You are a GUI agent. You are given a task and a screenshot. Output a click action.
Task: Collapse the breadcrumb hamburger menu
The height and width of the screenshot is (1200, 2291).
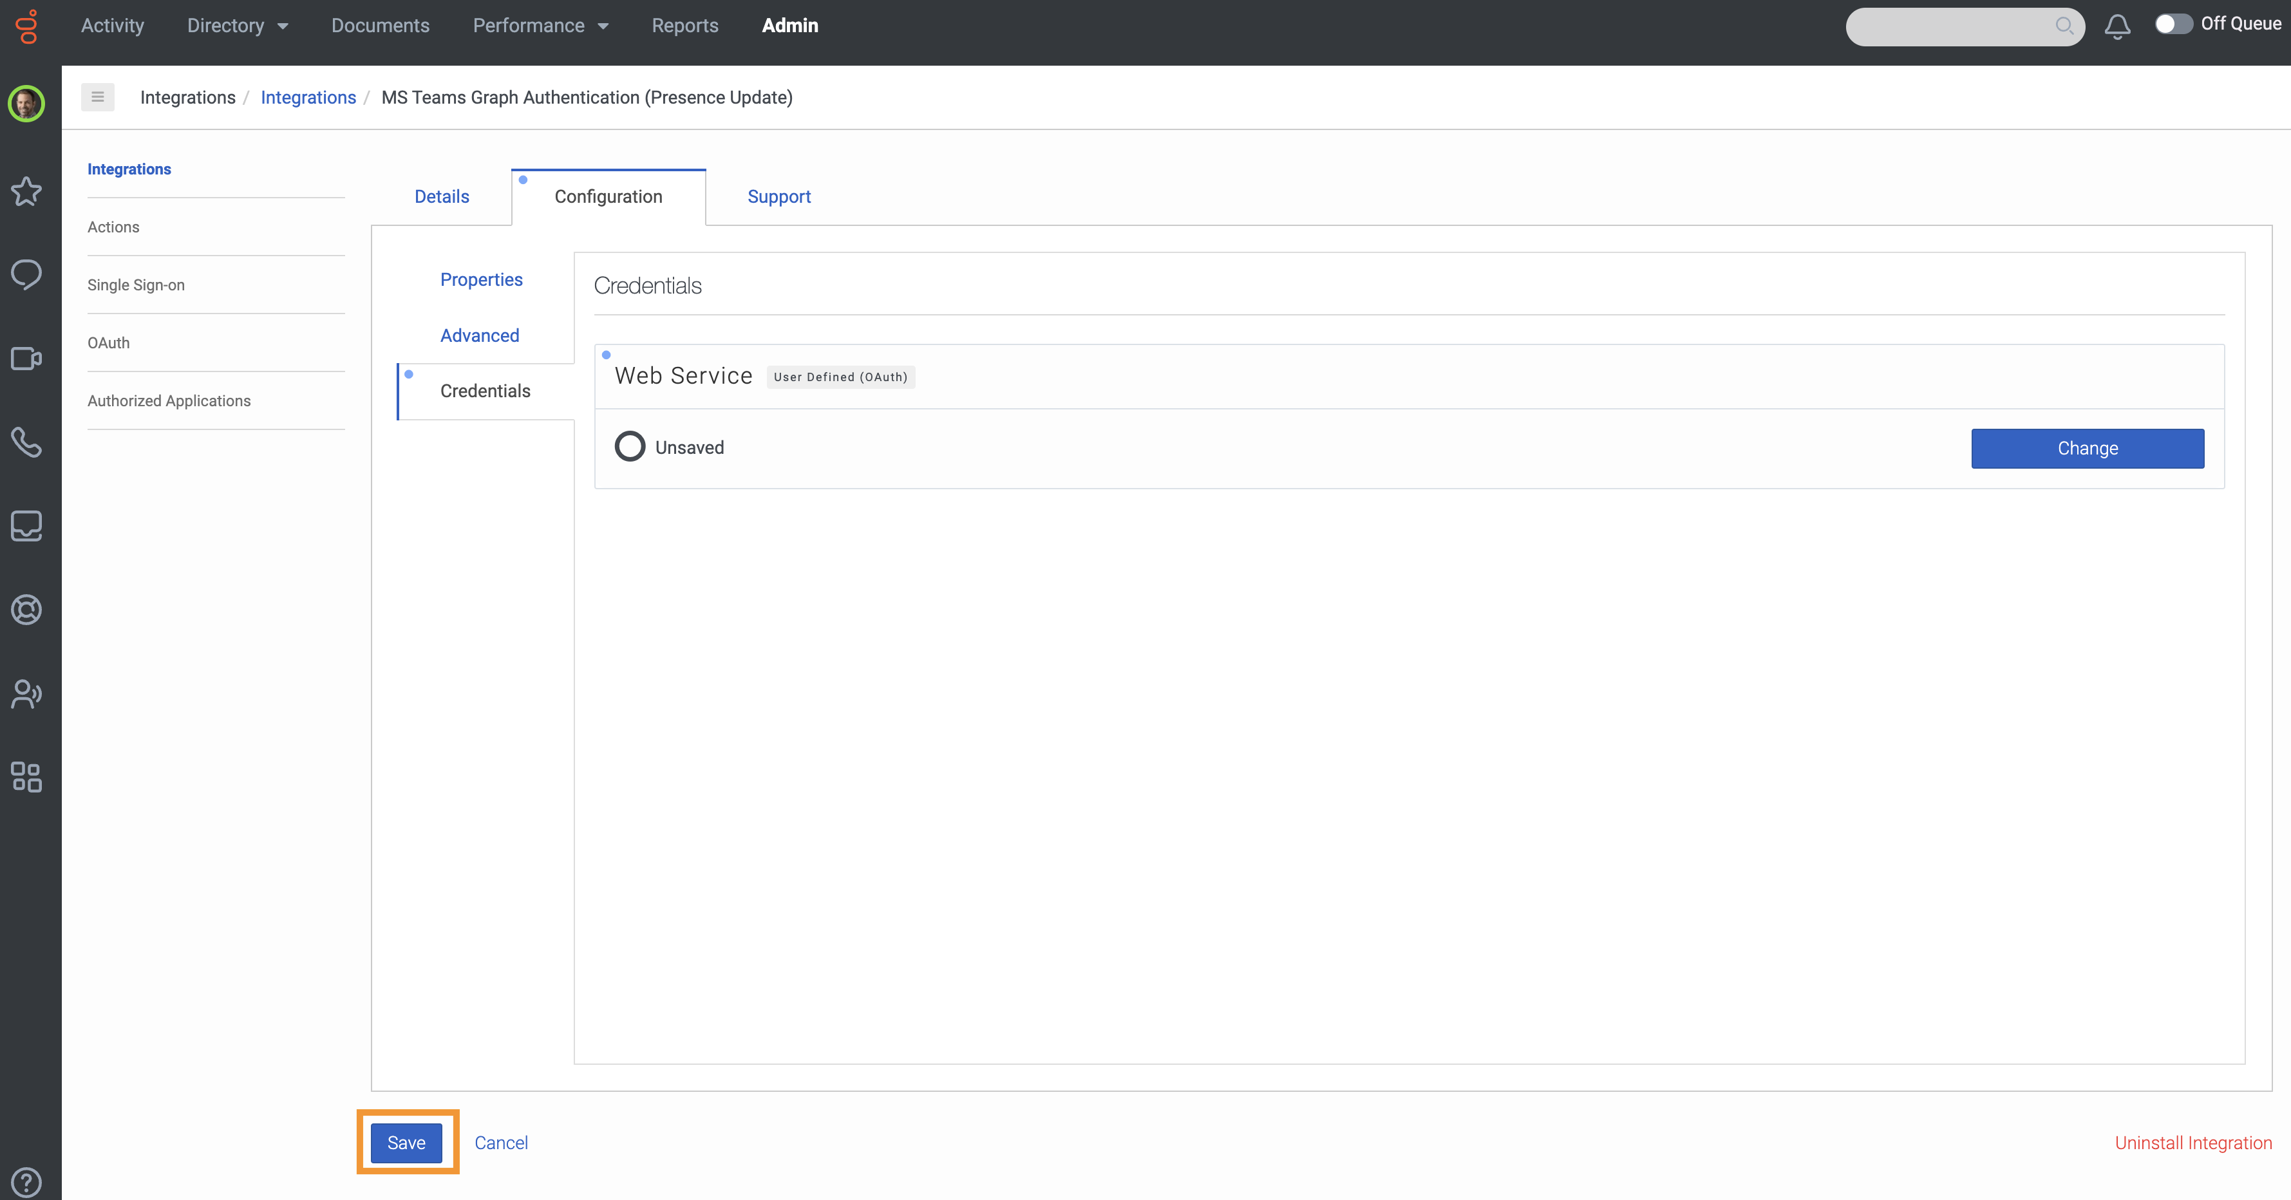(x=98, y=96)
